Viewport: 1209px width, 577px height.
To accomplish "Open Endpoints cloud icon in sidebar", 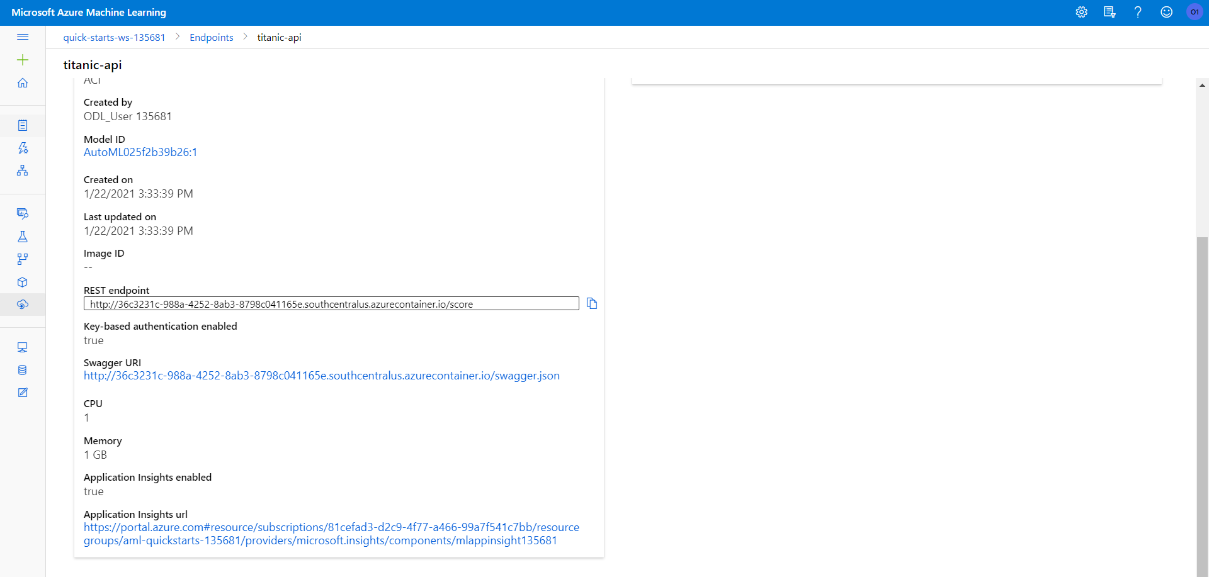I will (23, 305).
